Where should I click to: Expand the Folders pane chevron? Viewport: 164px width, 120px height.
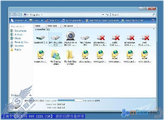pyautogui.click(x=30, y=95)
